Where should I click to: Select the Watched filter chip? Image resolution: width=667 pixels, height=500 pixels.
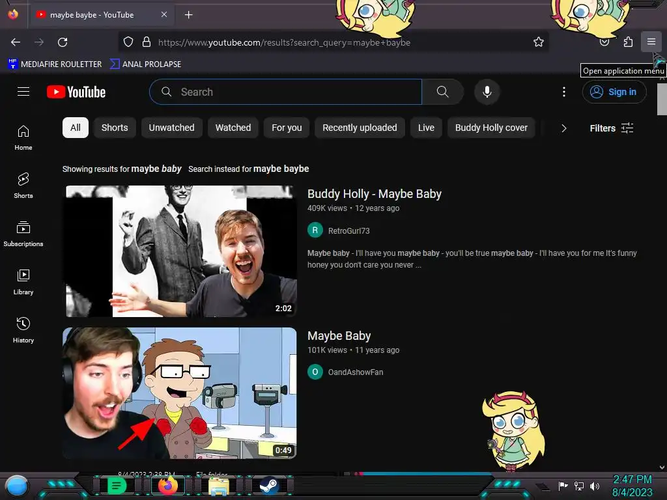coord(233,128)
